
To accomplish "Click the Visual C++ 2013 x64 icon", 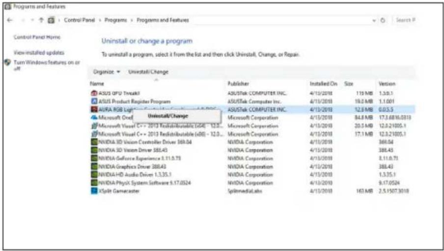I will click(x=94, y=126).
